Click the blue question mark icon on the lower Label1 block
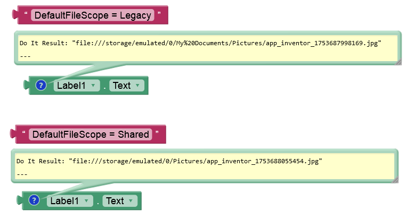406x218 pixels. pyautogui.click(x=34, y=200)
